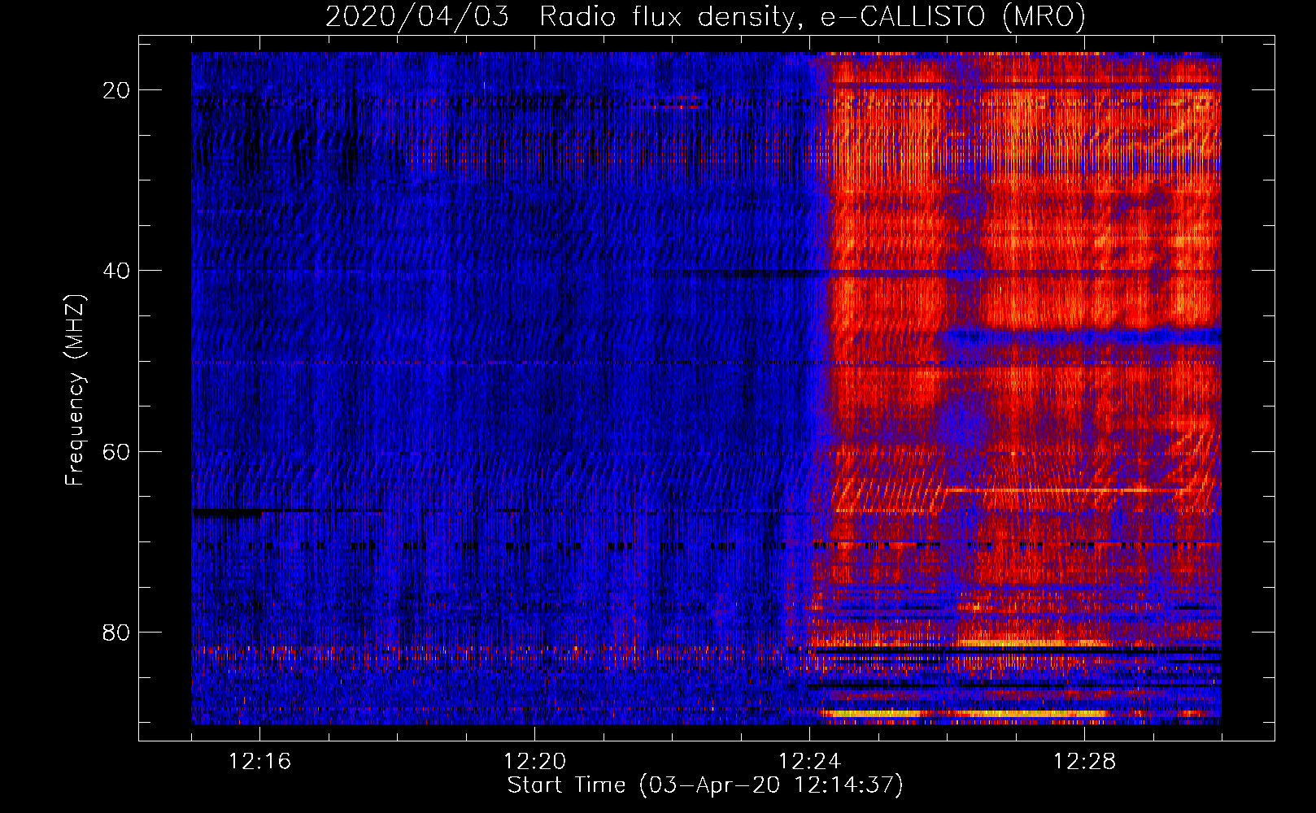The width and height of the screenshot is (1316, 813).
Task: Click the 12:16 time tick label
Action: (259, 762)
